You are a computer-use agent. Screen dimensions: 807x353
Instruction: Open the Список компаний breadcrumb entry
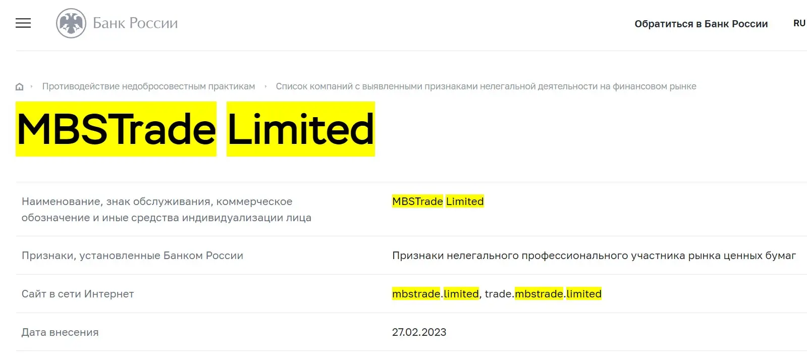(486, 86)
